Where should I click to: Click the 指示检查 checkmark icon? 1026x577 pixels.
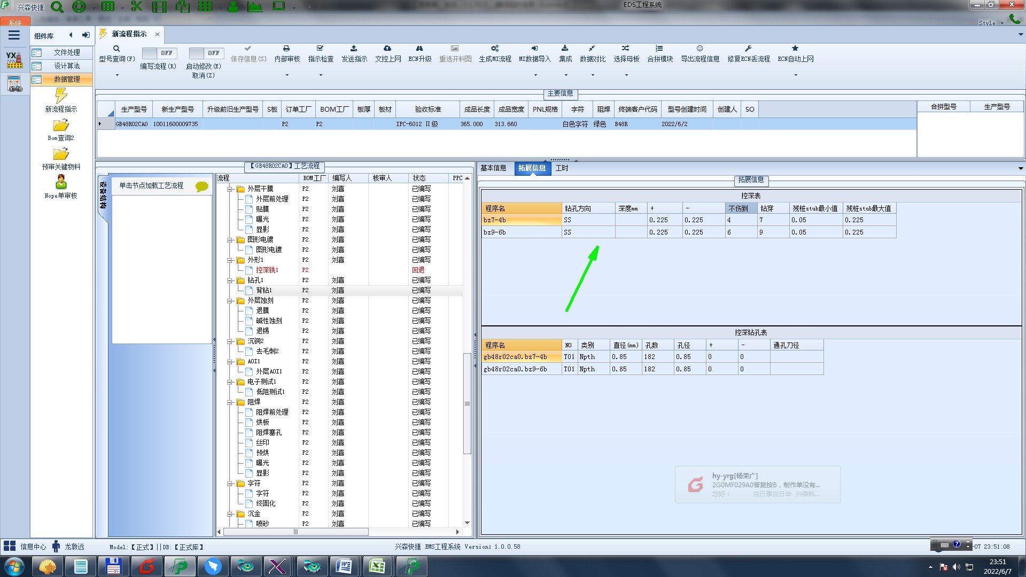pos(320,49)
